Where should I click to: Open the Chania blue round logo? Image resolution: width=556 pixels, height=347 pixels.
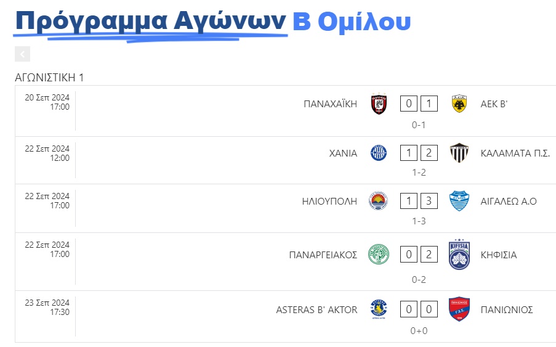378,153
